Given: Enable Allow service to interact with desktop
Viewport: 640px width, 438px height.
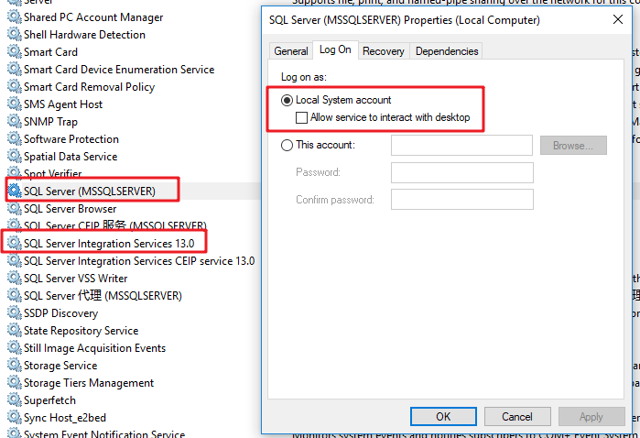Looking at the screenshot, I should (x=302, y=118).
